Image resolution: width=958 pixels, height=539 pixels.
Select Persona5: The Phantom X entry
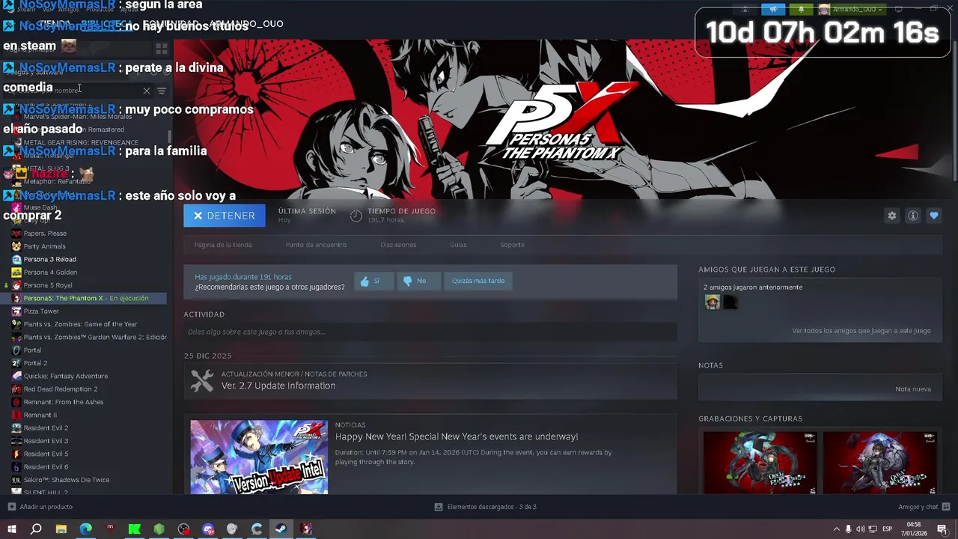82,298
